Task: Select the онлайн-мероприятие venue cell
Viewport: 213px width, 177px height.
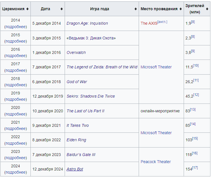Action: tap(161, 111)
